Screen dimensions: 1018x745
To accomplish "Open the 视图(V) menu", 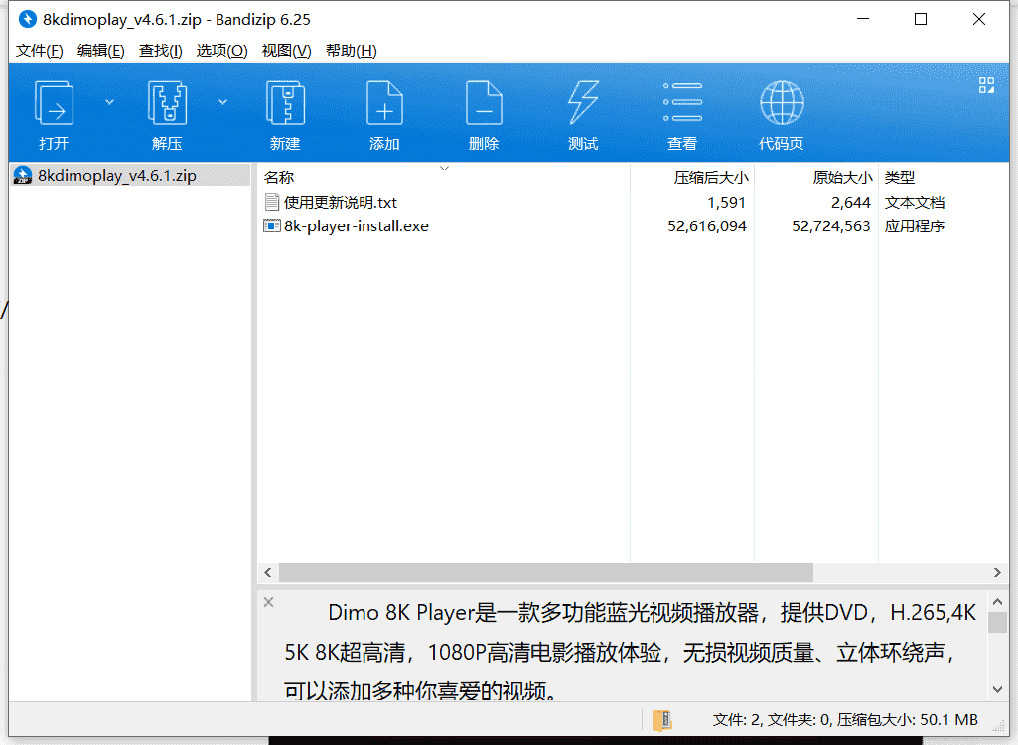I will pos(286,51).
